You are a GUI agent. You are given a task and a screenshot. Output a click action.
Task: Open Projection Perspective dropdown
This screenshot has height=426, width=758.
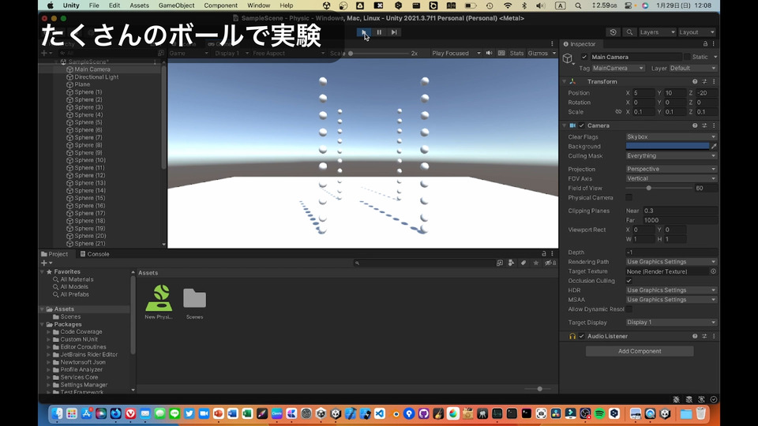click(671, 169)
